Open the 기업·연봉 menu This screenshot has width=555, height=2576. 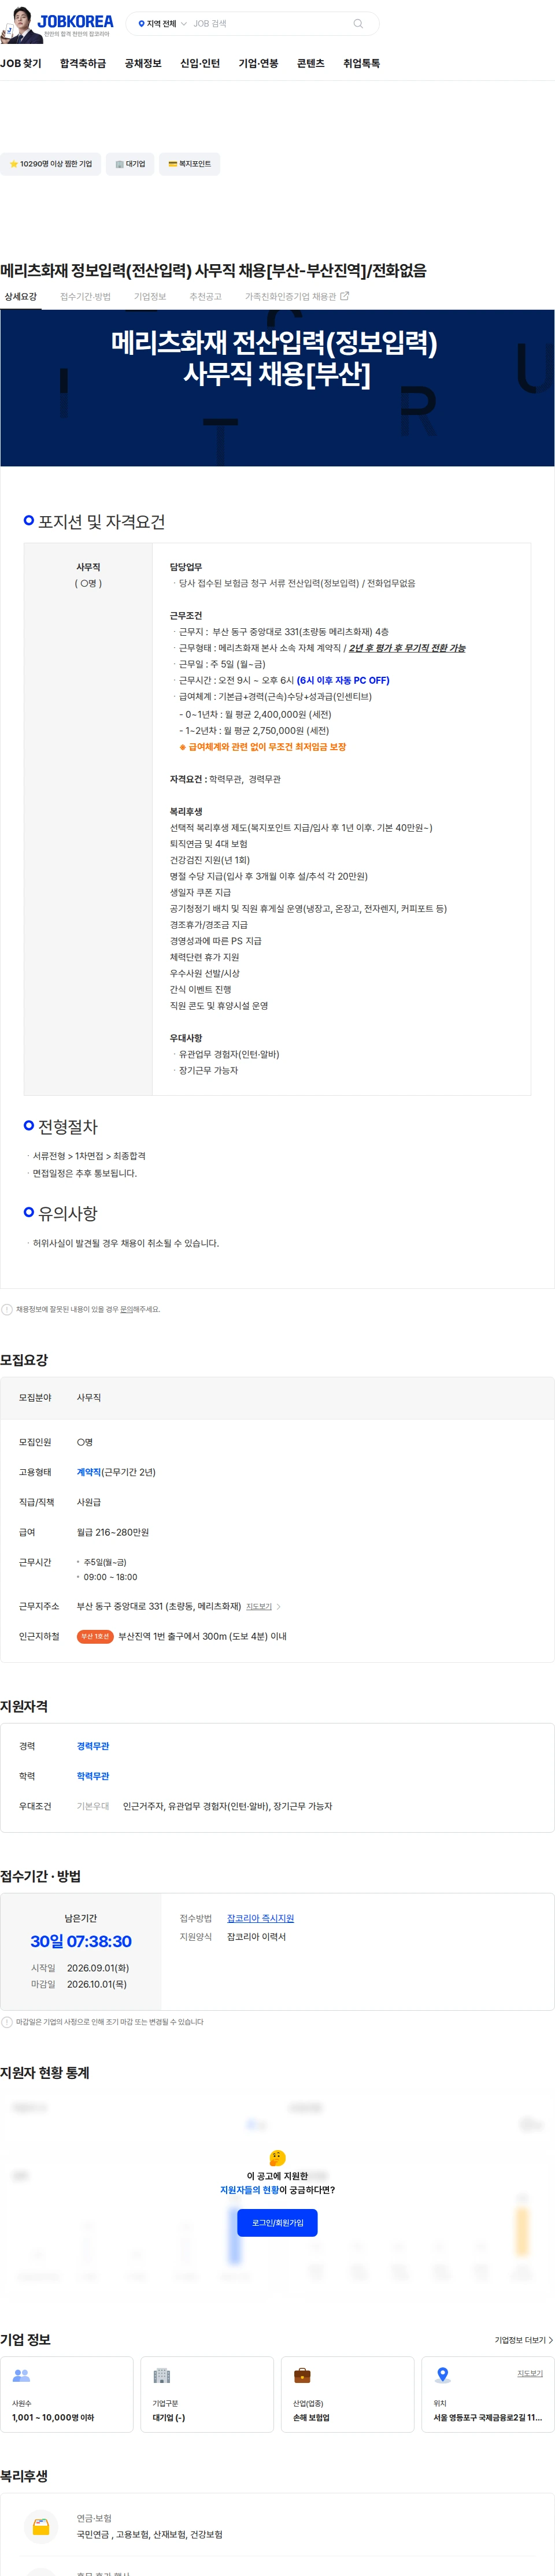(258, 63)
